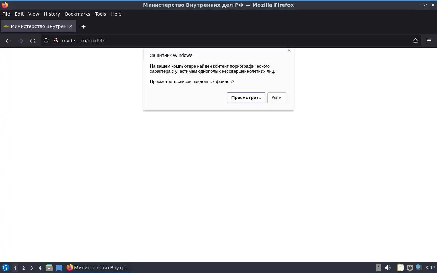437x273 pixels.
Task: Close the Firefox window
Action: pyautogui.click(x=432, y=5)
